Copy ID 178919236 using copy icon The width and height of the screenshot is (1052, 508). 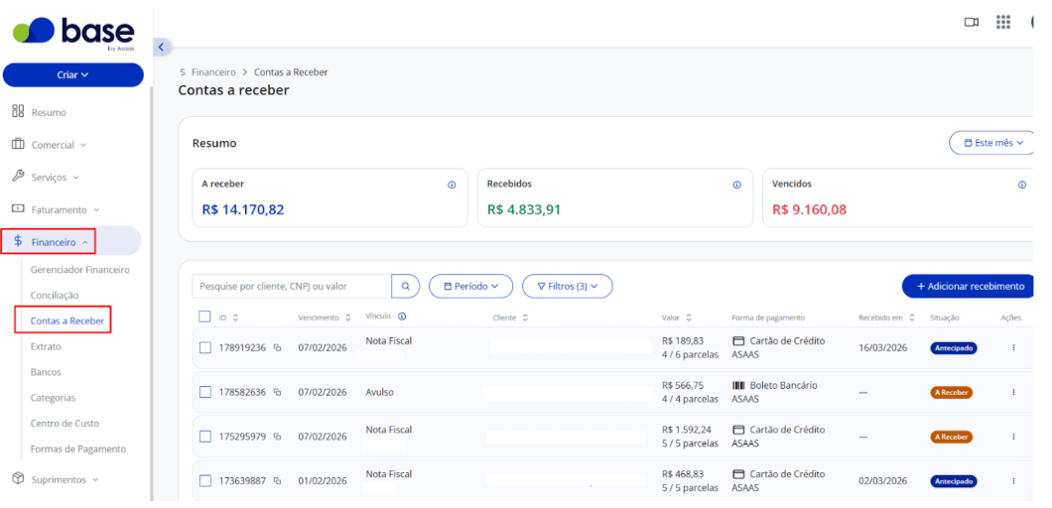277,347
